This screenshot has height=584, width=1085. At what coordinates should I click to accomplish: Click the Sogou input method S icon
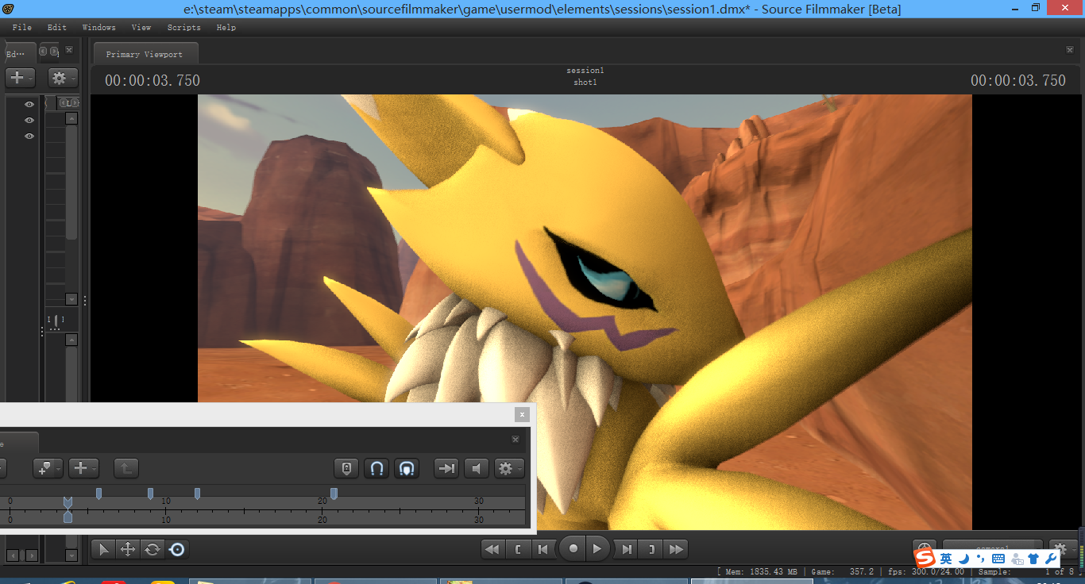[x=925, y=559]
